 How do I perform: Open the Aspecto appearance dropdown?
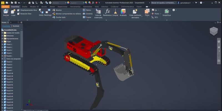(x=77, y=3)
